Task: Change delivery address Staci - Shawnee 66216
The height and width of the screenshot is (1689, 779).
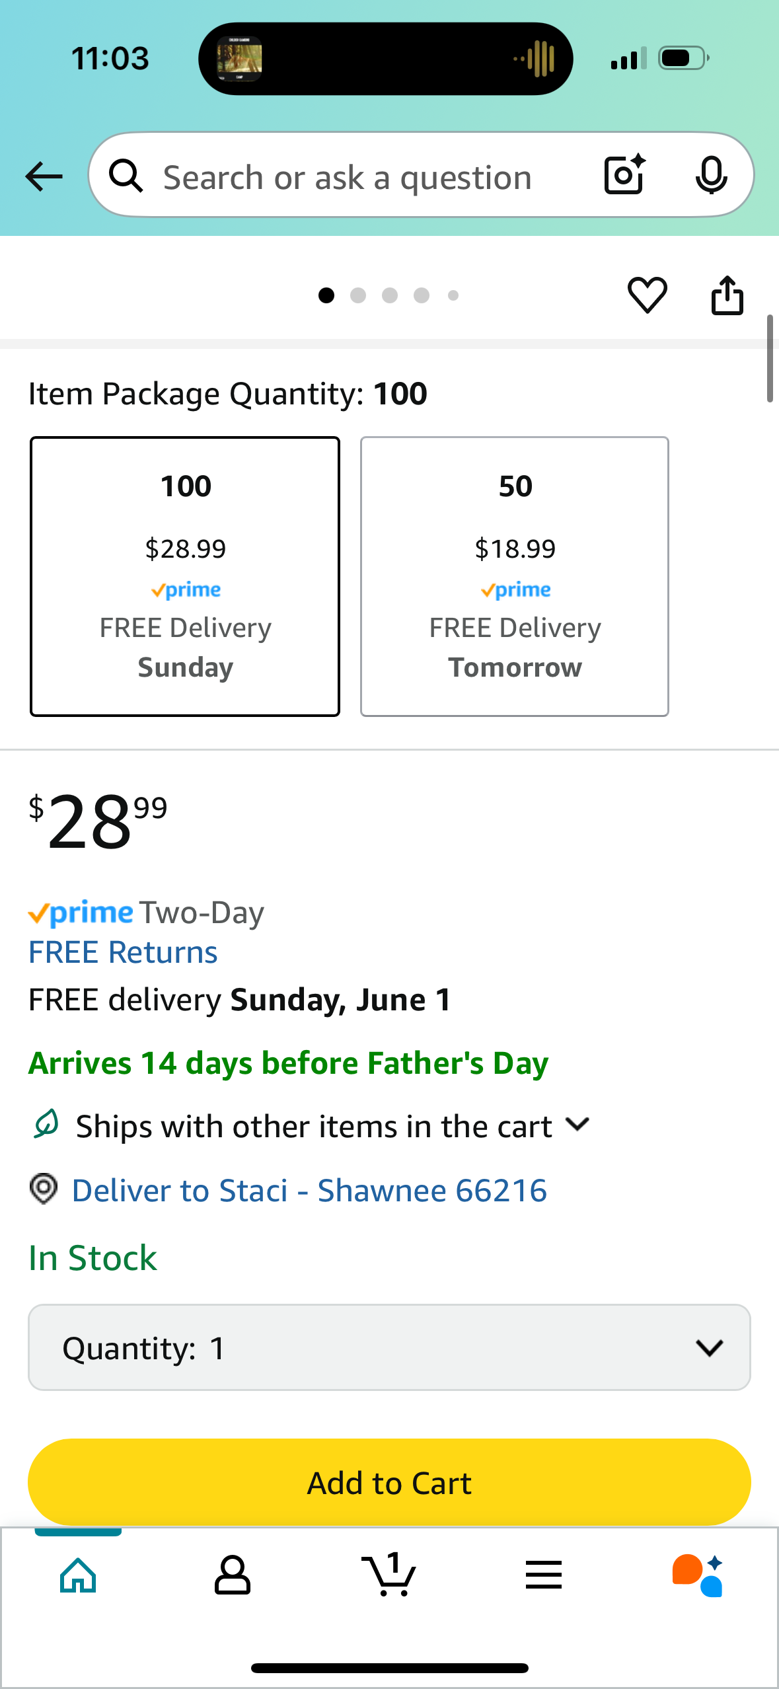Action: (309, 1191)
